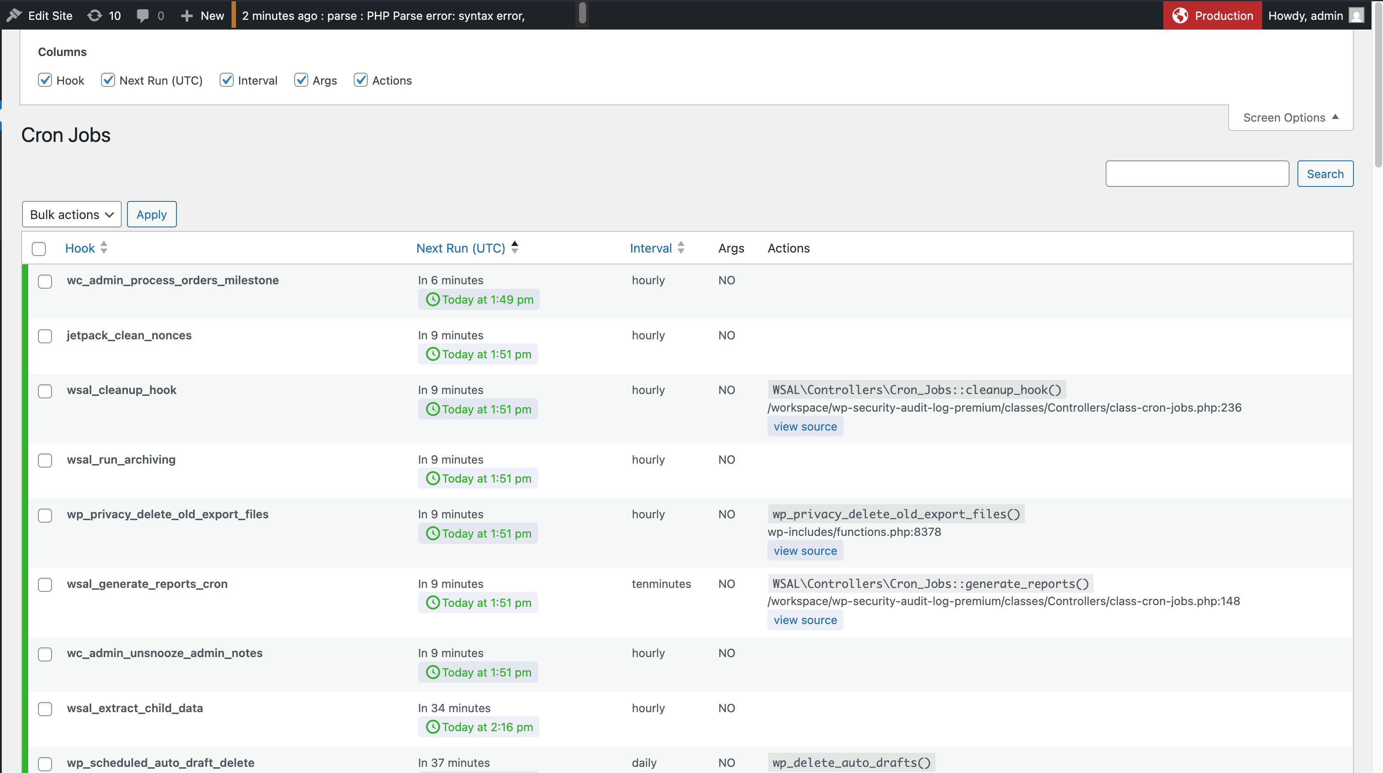This screenshot has height=773, width=1383.
Task: Click clock icon on 1:49 pm time
Action: [433, 299]
